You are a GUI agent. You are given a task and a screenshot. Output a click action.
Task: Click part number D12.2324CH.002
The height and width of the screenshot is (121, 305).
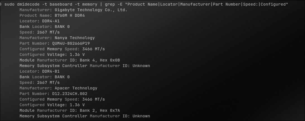coord(70,94)
